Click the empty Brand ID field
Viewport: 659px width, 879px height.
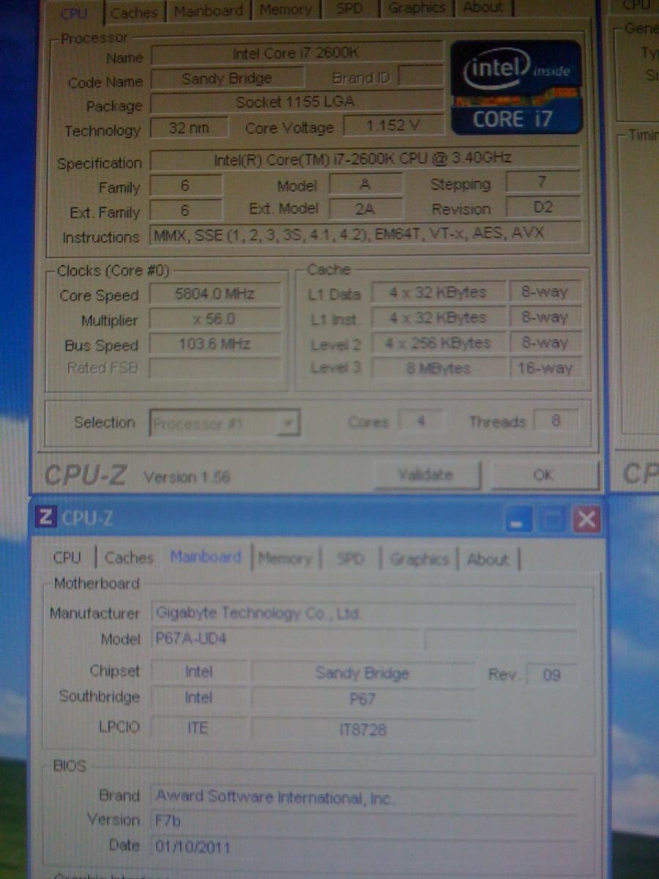[x=420, y=76]
